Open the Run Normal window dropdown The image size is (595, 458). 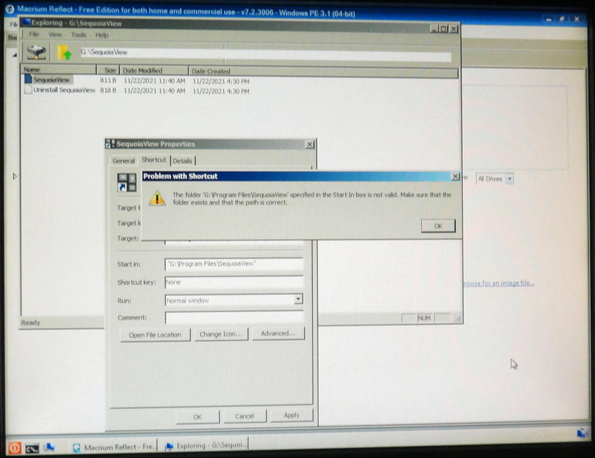coord(299,299)
